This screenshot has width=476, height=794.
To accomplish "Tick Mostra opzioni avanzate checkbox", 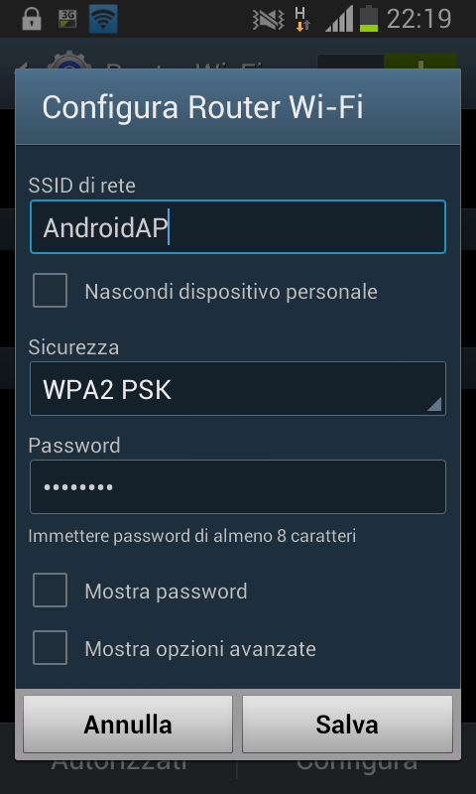I will (50, 648).
